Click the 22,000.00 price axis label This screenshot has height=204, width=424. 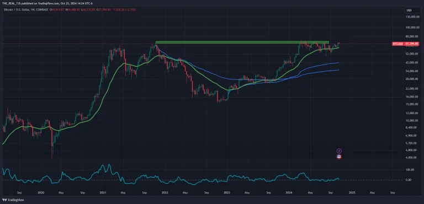(x=412, y=89)
